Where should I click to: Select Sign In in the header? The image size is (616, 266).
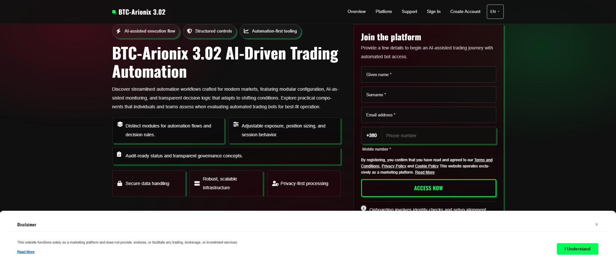[x=434, y=12]
